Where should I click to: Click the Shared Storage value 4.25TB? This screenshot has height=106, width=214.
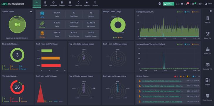[74, 33]
